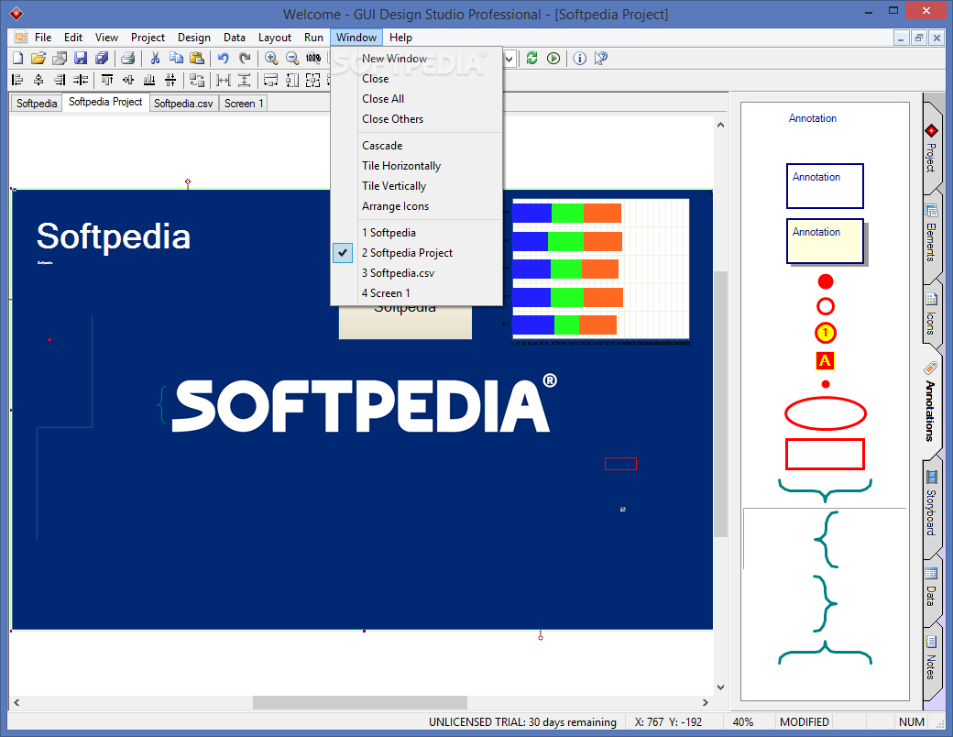Viewport: 953px width, 737px height.
Task: Switch to the Screen 1 document tab
Action: pos(244,104)
